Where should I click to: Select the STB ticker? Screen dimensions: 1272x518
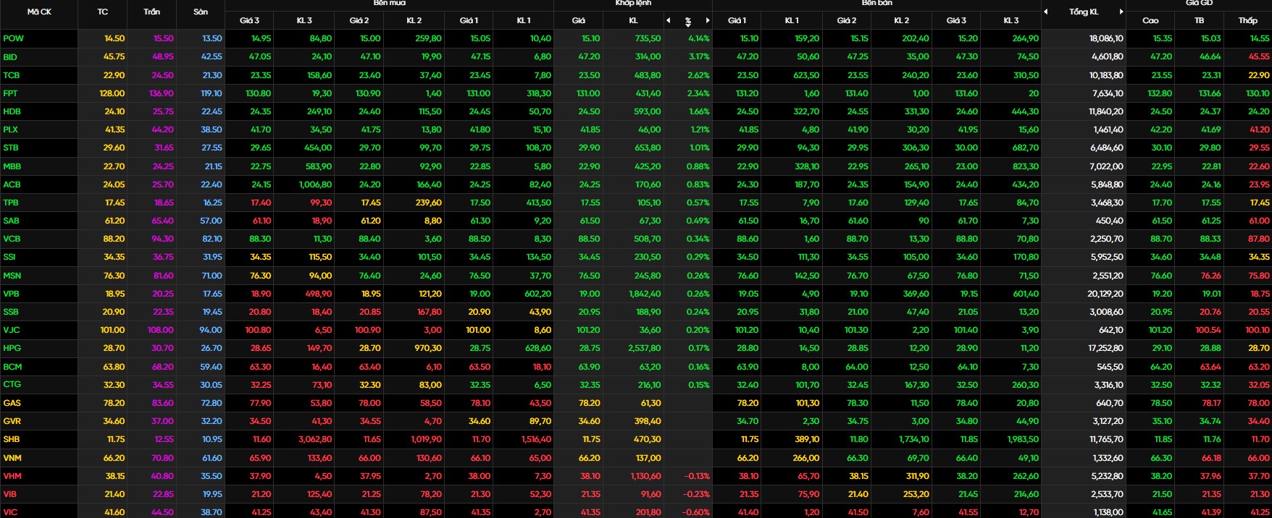(x=11, y=148)
